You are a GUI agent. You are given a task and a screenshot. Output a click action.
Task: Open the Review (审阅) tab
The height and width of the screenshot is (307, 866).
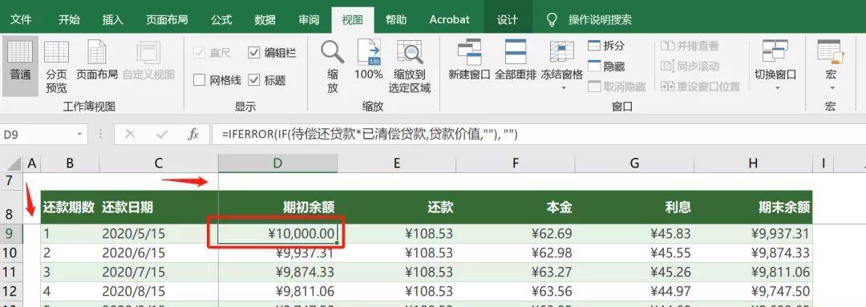tap(309, 20)
